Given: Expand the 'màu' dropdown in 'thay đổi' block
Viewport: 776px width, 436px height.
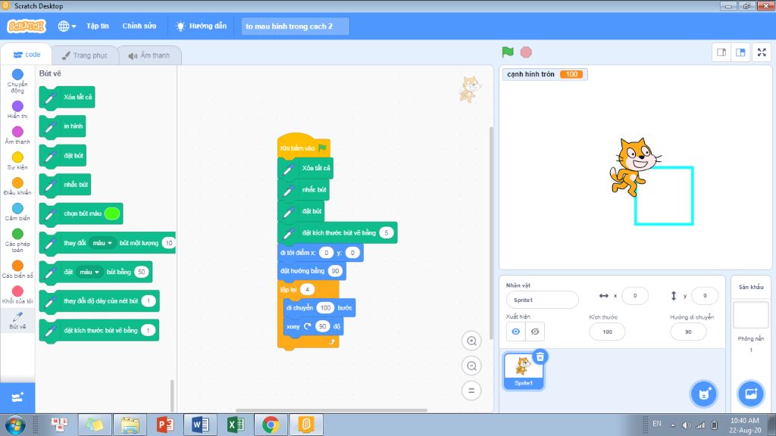Looking at the screenshot, I should coord(102,243).
